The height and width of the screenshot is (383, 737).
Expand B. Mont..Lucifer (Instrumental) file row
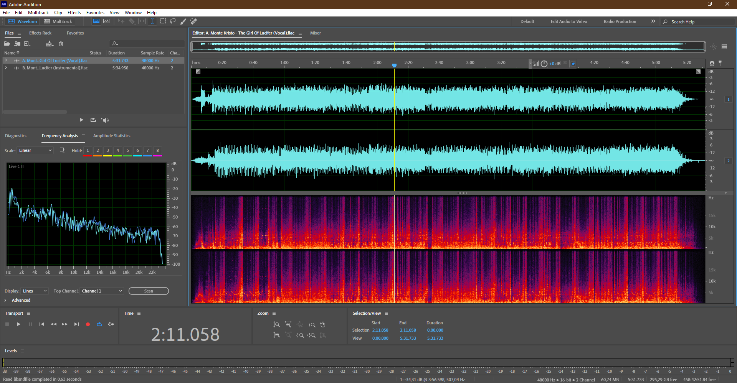(x=6, y=67)
